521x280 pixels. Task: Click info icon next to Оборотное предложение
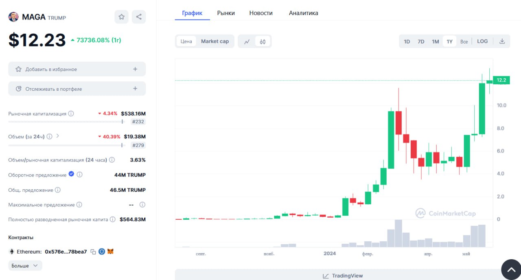point(80,175)
